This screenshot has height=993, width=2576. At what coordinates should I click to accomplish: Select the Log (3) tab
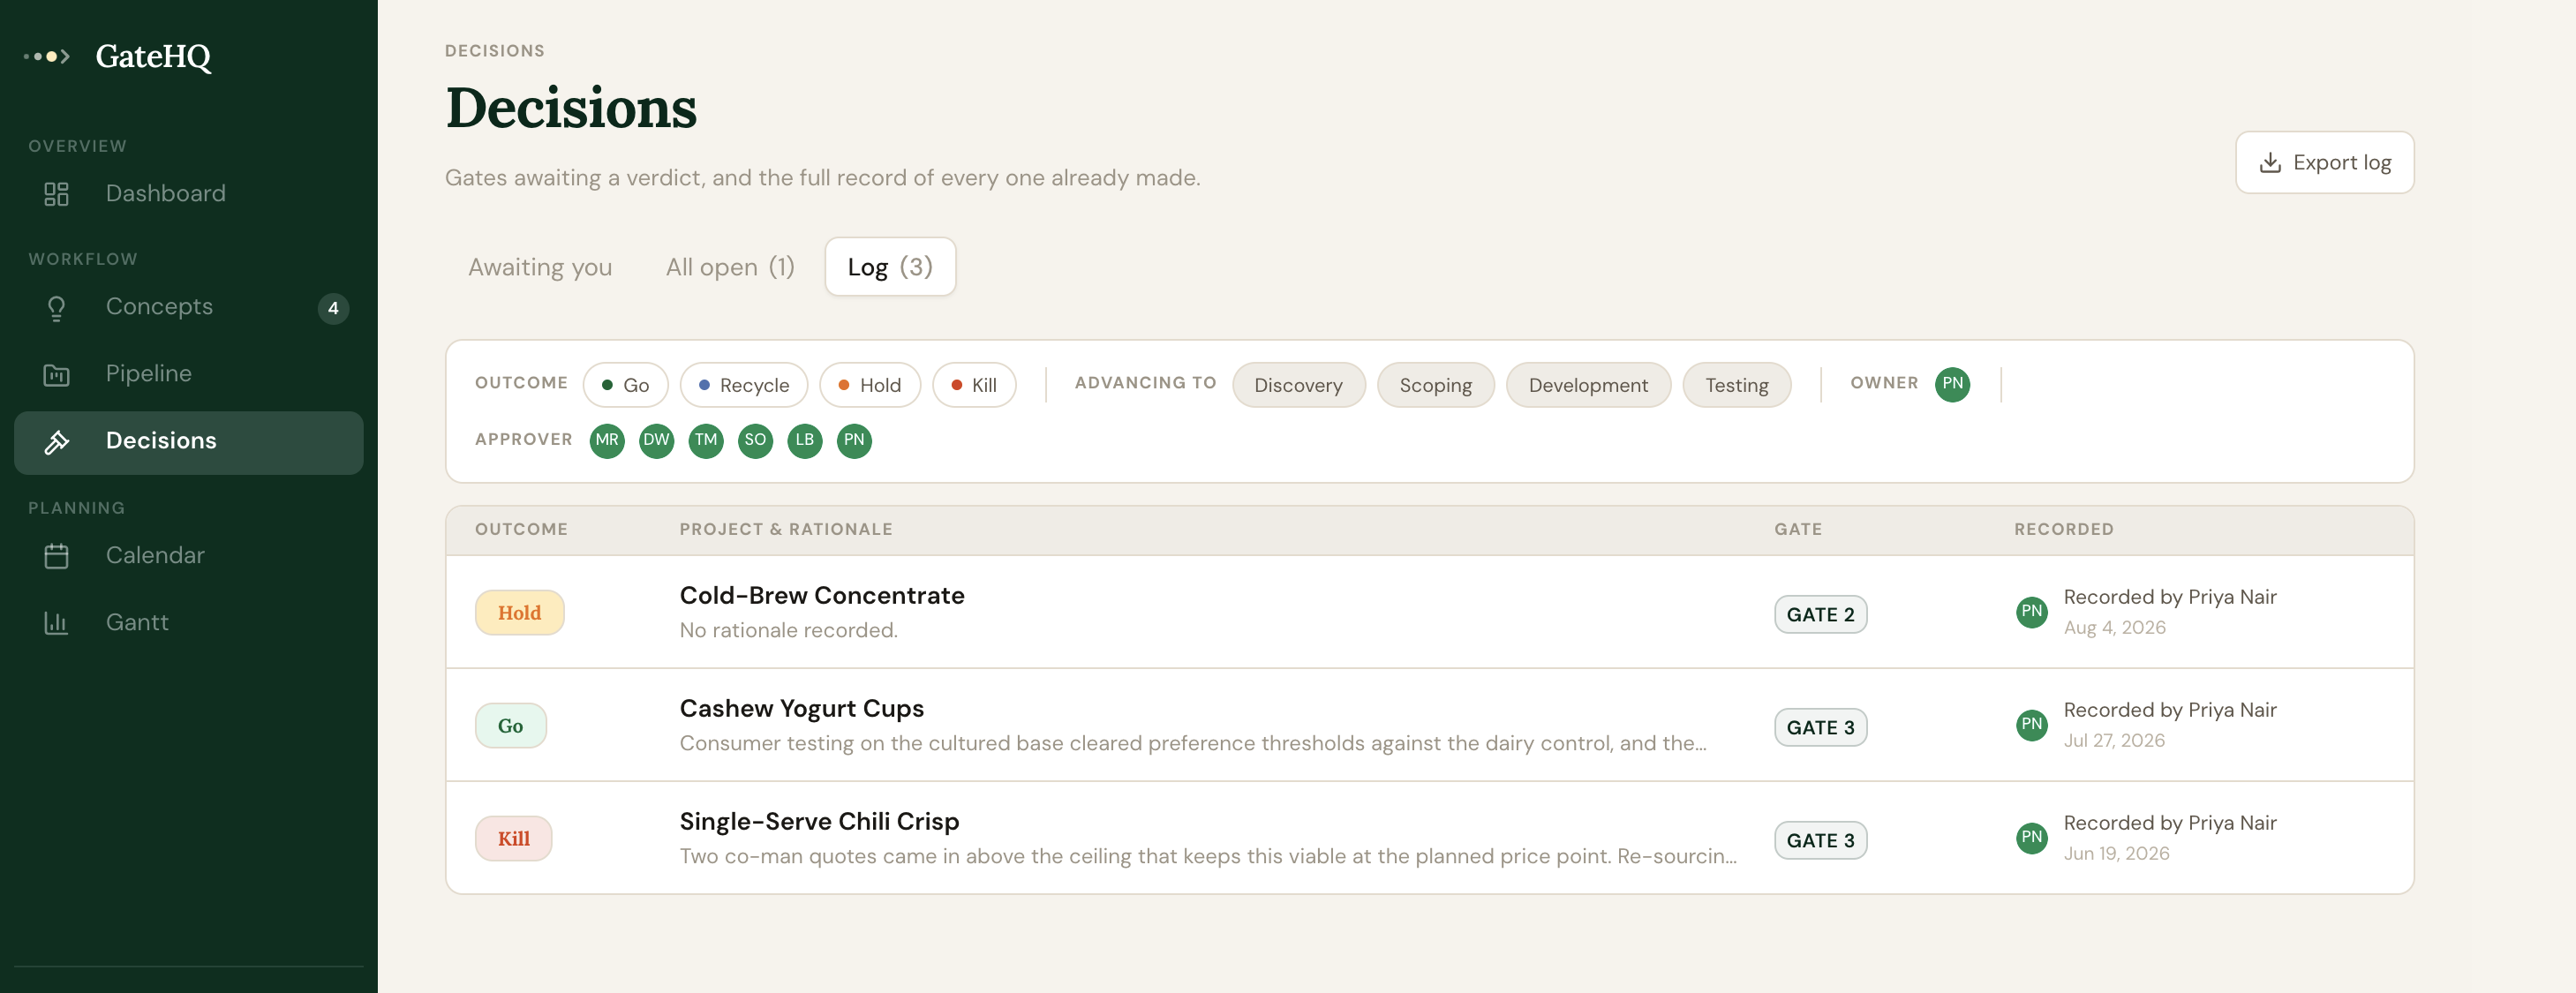coord(890,267)
